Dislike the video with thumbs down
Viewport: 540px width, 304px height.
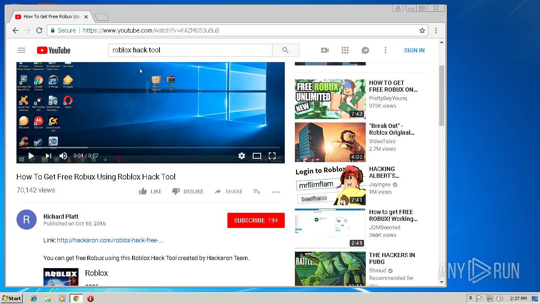click(x=188, y=191)
